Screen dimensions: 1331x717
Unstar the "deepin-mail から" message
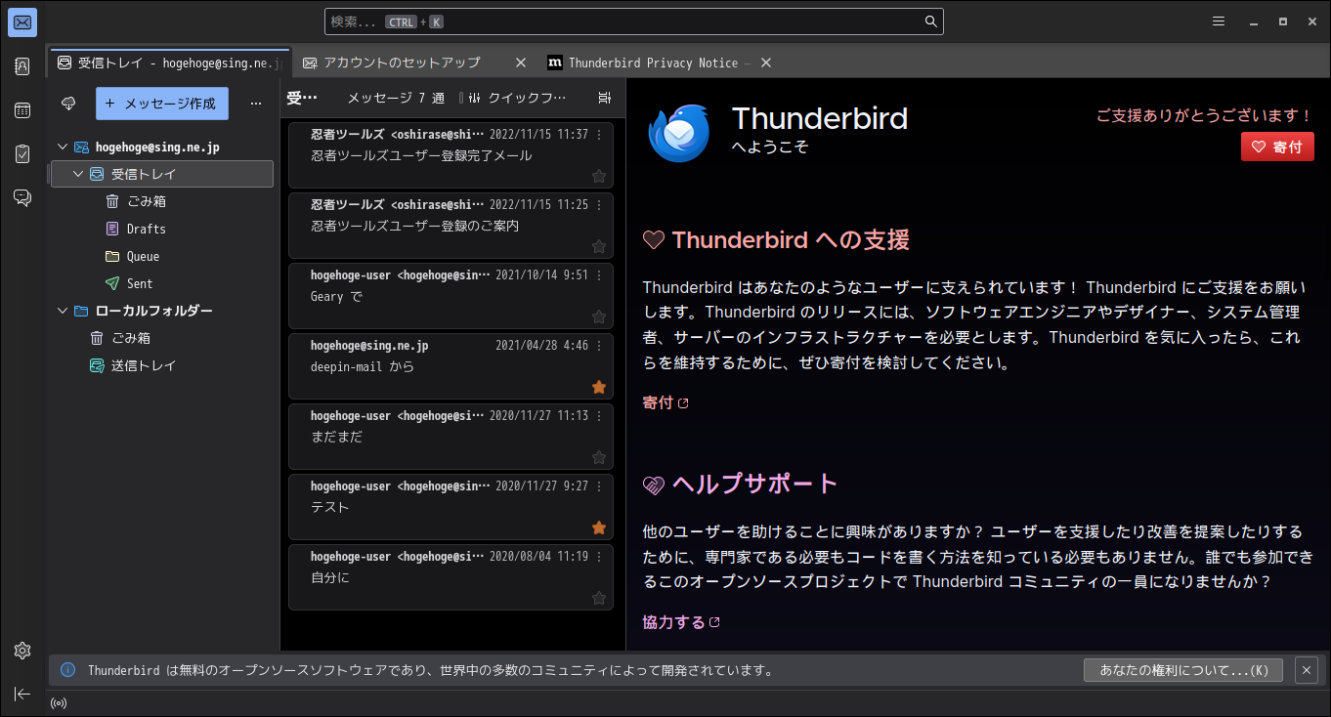pyautogui.click(x=599, y=387)
